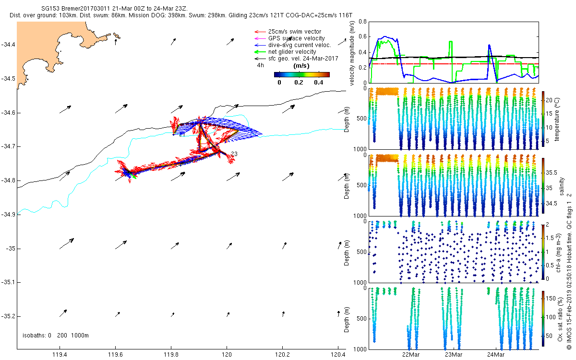Click the velocity (m/s) horizontal colorbar
Image resolution: width=576 pixels, height=360 pixels.
click(x=301, y=74)
